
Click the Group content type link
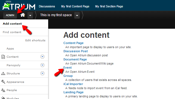click(68, 76)
